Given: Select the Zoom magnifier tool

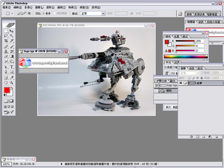Looking at the screenshot, I should [x=12, y=83].
